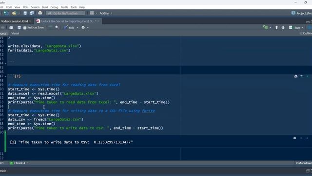Go to previous chunk with up arrow
312x176 pixels.
276,27
